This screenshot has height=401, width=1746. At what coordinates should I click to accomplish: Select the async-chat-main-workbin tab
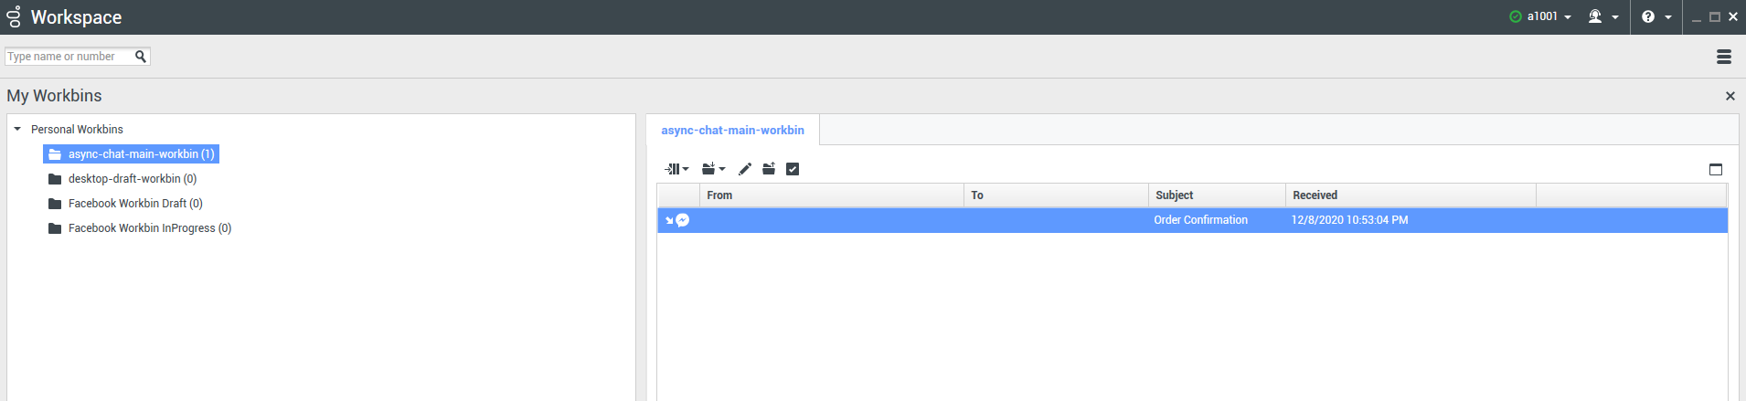pyautogui.click(x=732, y=131)
